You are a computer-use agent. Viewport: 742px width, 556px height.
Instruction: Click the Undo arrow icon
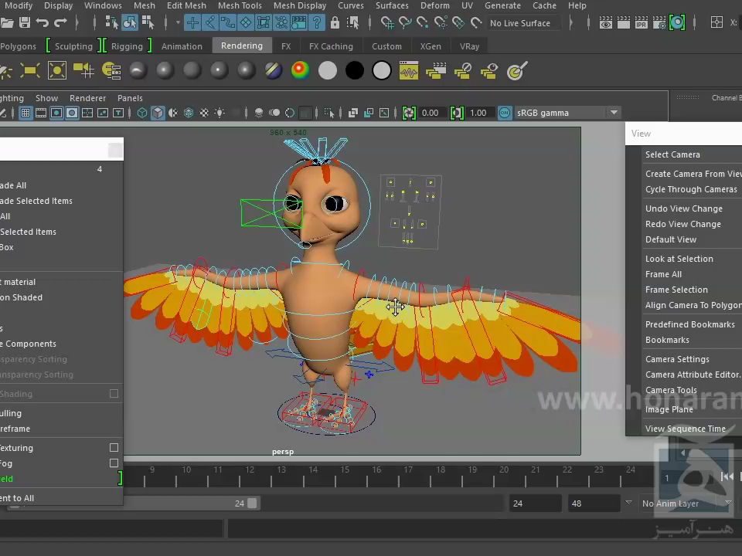43,23
